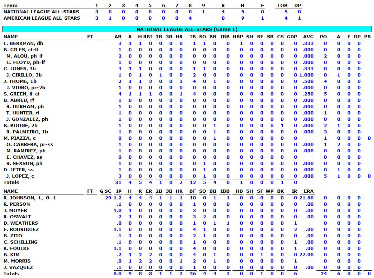Click the pitching ERA column header
This screenshot has height=278, width=374.
[x=309, y=191]
